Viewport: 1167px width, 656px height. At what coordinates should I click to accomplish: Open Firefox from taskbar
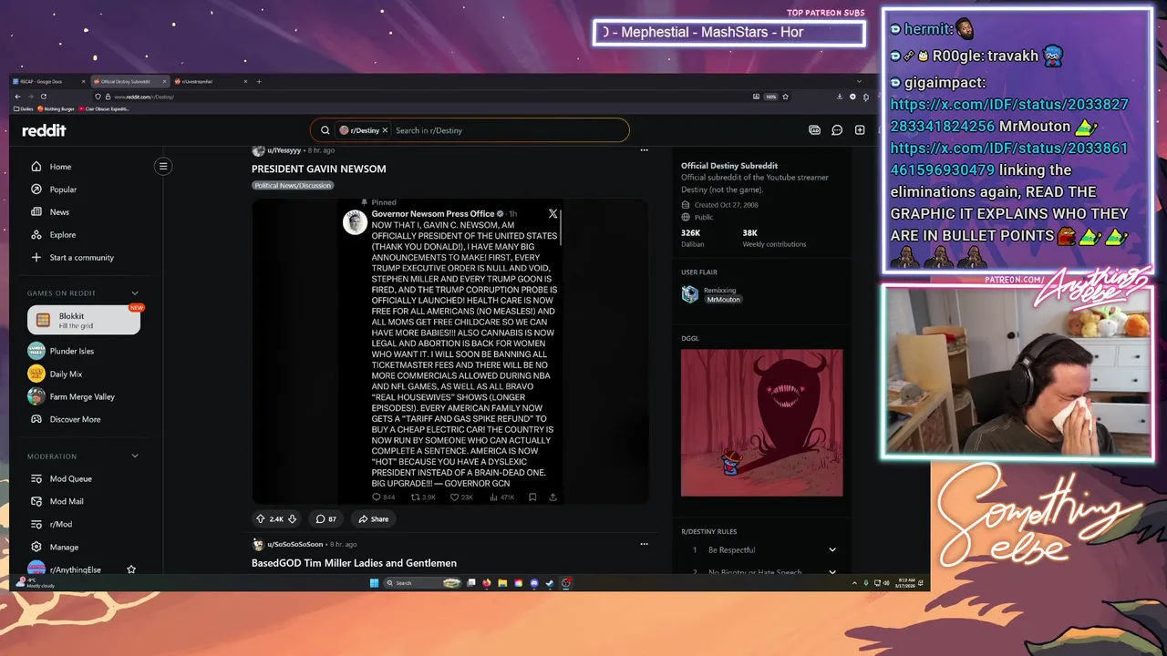coord(486,583)
